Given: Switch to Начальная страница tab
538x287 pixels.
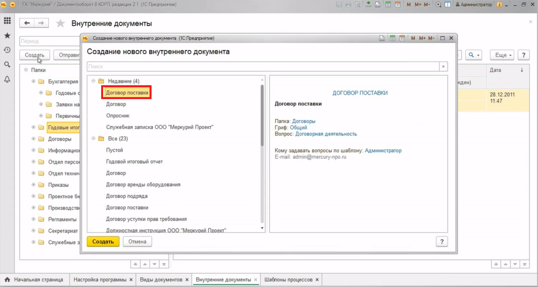Looking at the screenshot, I should (x=35, y=279).
